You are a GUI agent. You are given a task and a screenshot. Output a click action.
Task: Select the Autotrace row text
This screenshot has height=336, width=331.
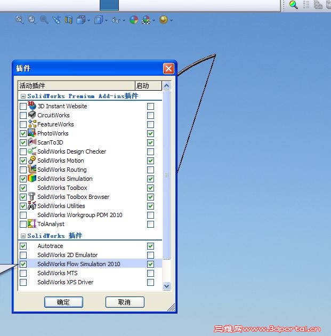[50, 246]
